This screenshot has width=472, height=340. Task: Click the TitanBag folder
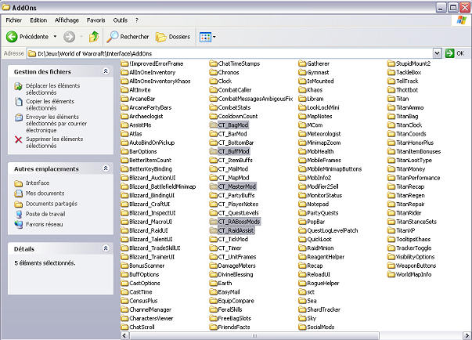(407, 116)
